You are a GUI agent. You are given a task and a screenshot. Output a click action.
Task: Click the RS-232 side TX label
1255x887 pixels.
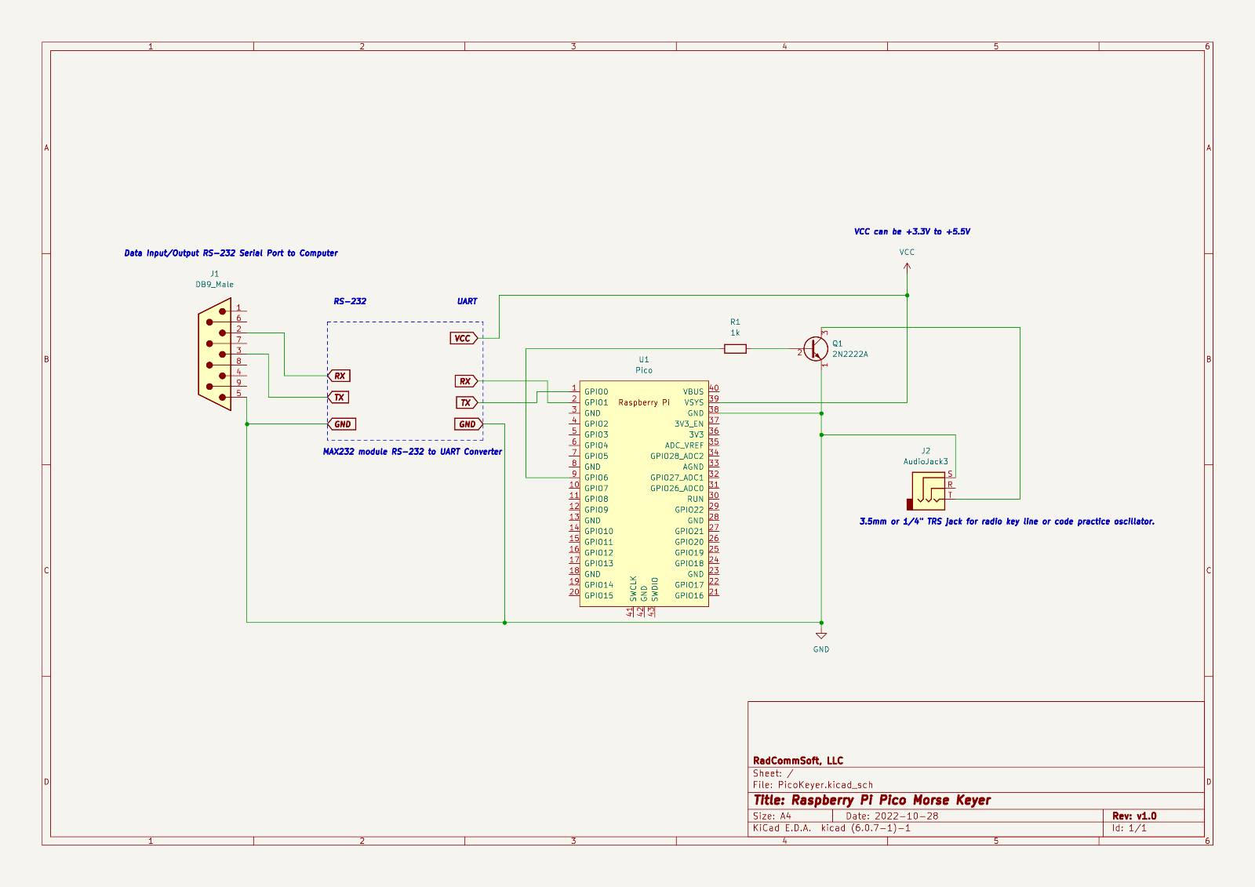pos(338,398)
